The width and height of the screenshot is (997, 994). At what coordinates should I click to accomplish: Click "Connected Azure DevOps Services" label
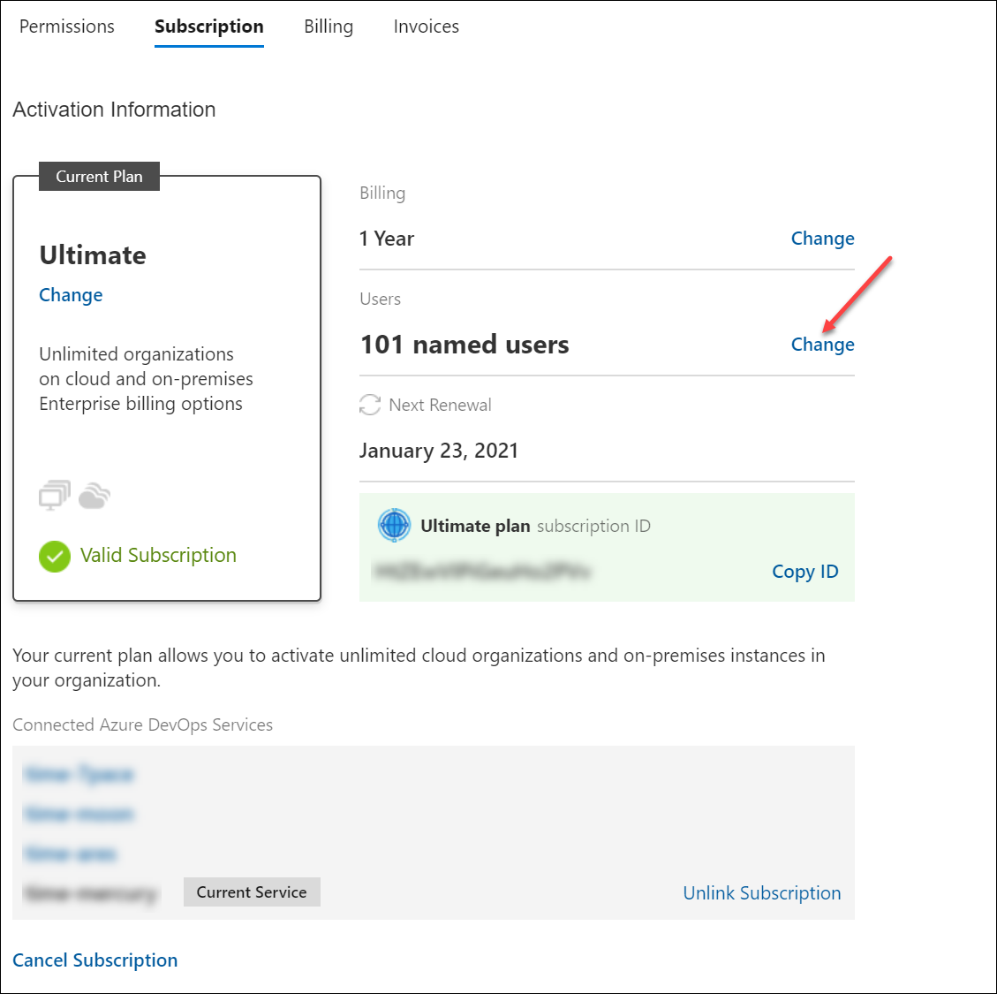(142, 725)
